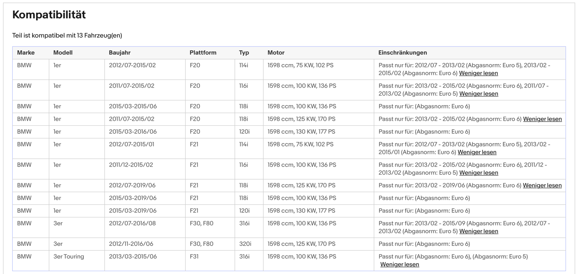Collapse restrictions via Weniger lesen for F21 116i
The width and height of the screenshot is (578, 274).
click(479, 173)
